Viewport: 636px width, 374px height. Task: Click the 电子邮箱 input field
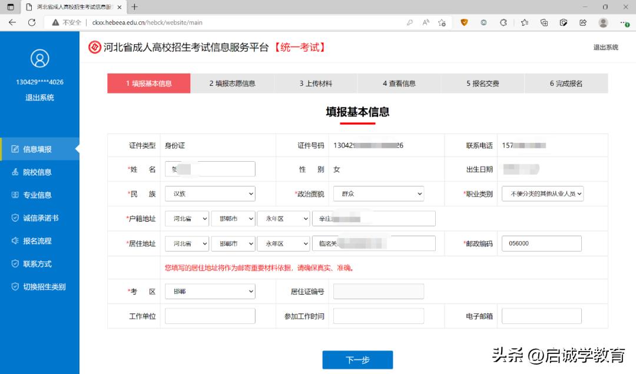(540, 316)
